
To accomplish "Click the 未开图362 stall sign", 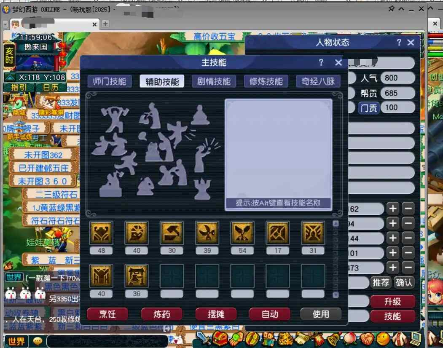I will pos(43,155).
